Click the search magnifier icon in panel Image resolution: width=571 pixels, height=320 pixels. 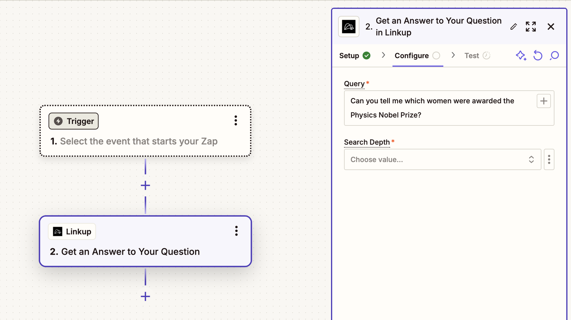pos(554,55)
